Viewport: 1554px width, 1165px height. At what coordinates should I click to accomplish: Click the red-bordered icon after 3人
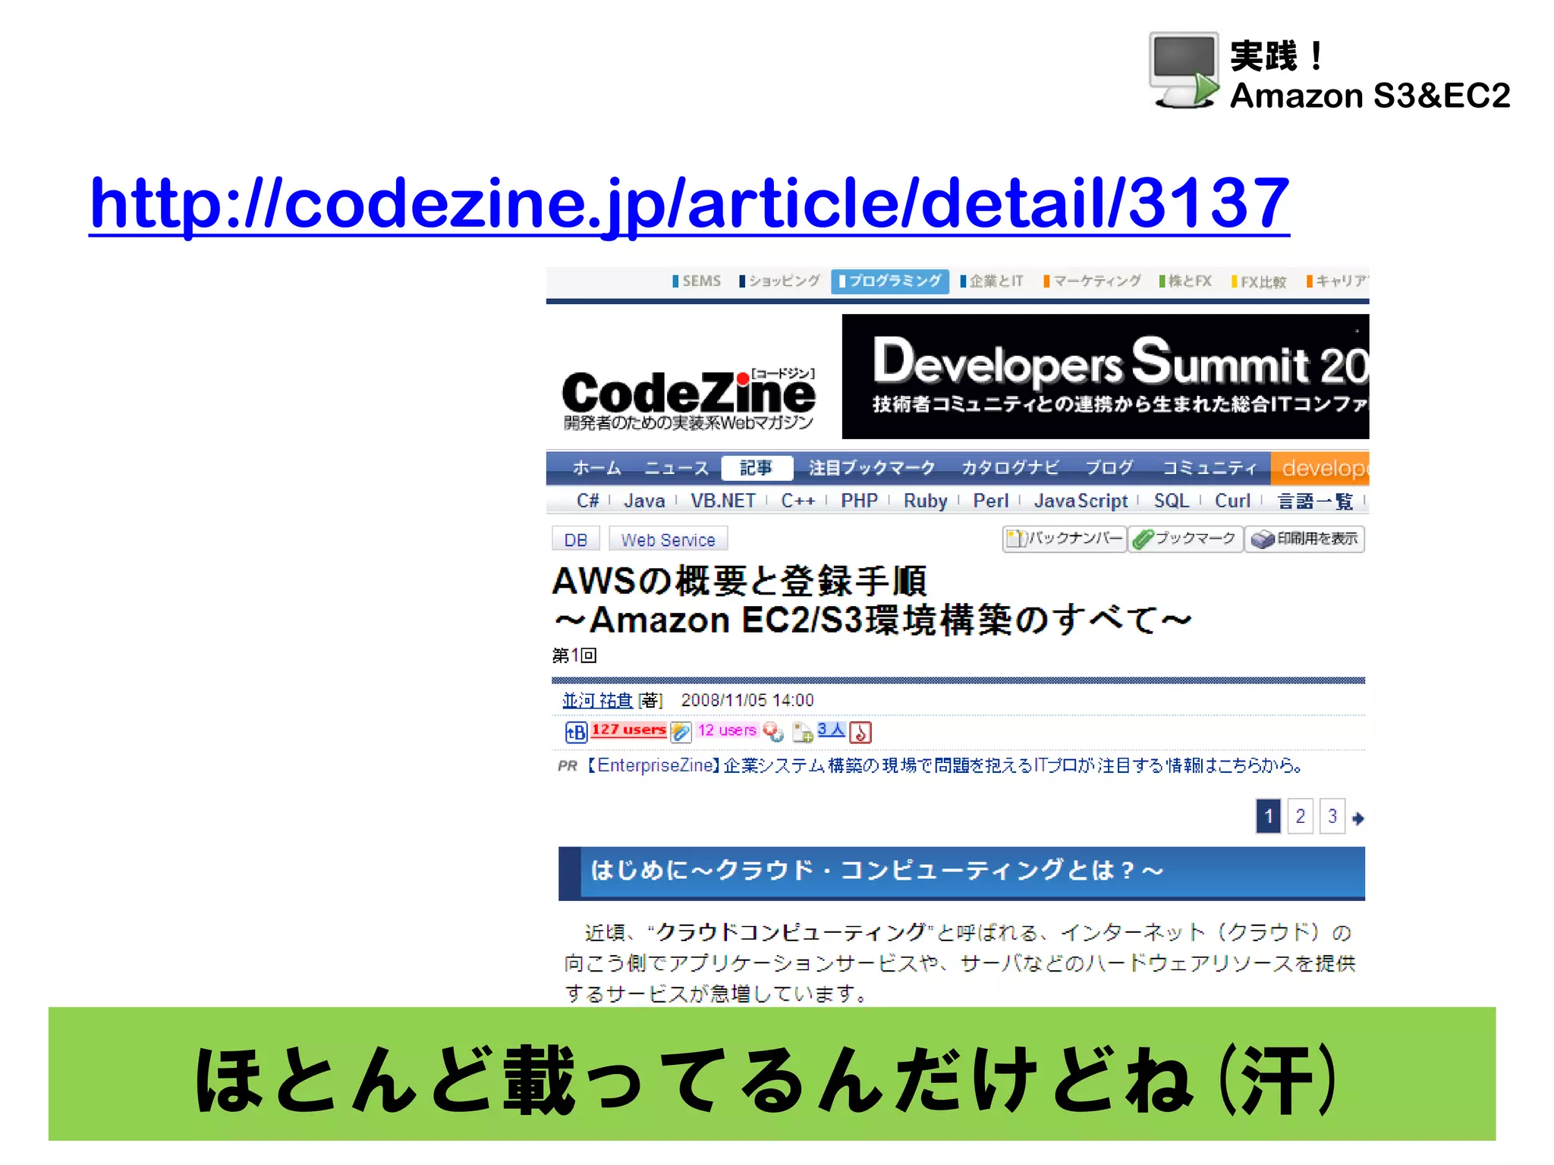860,732
